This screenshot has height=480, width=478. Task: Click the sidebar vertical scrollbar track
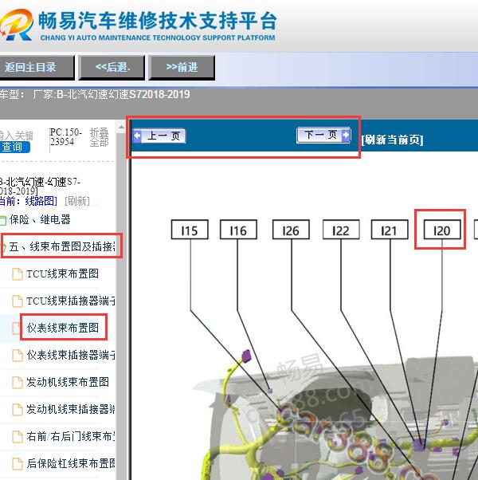tap(121, 306)
